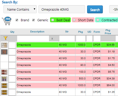View purple capsule image for $34.39 row
Viewport: 118px width, 96px height.
tap(4, 79)
